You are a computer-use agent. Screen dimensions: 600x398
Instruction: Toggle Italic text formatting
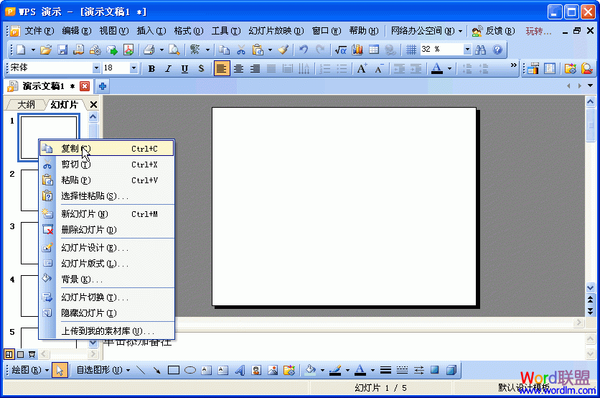pos(168,69)
